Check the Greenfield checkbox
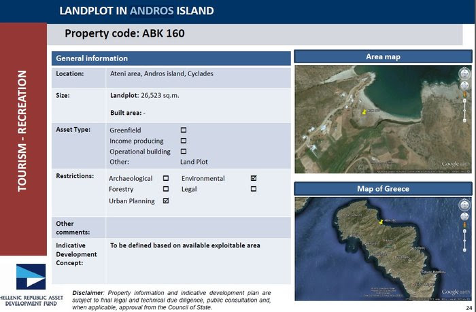The width and height of the screenshot is (476, 312). pos(184,130)
